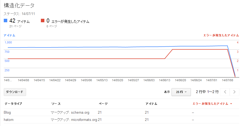Toggle red エラーが発生したアイテム legend square
The width and height of the screenshot is (242, 126).
(42, 20)
